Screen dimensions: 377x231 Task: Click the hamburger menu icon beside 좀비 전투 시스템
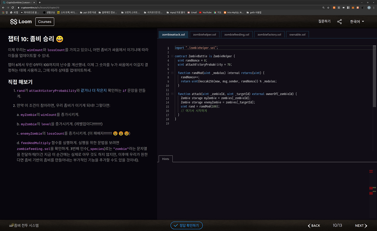pos(11,226)
